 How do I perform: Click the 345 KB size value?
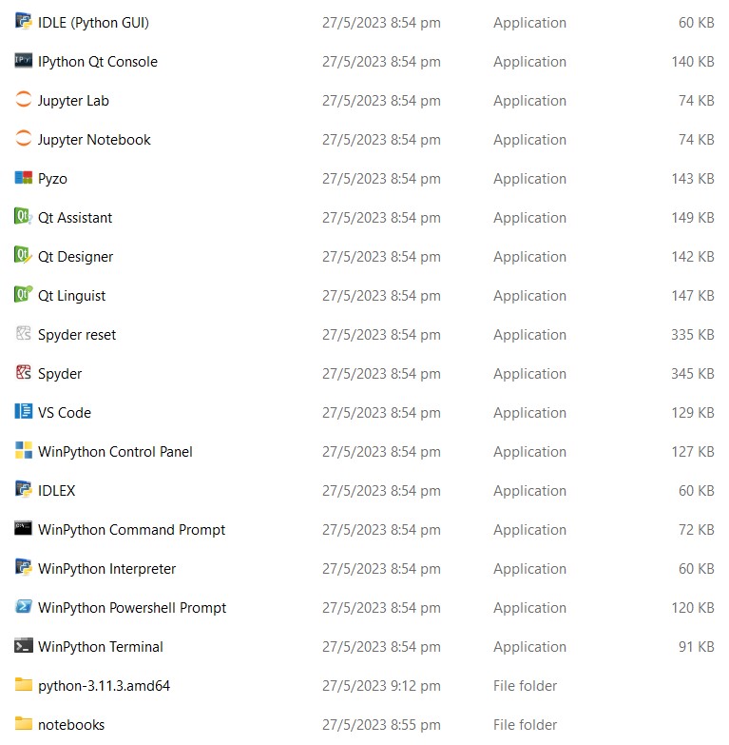tap(693, 374)
